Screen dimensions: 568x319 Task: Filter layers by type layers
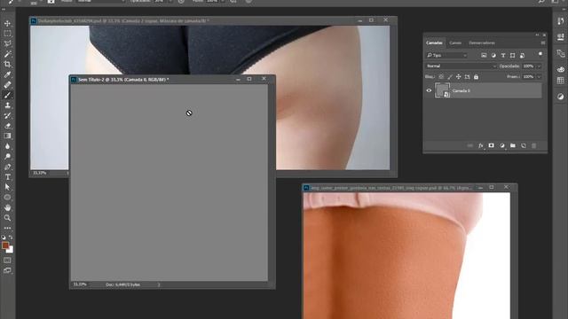point(503,55)
